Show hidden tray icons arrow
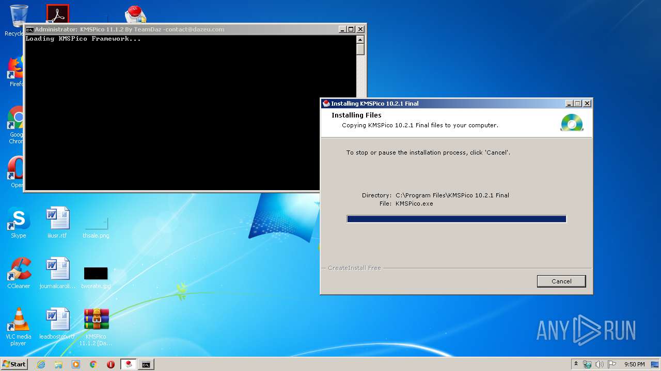Viewport: 661px width, 371px height. coord(576,364)
